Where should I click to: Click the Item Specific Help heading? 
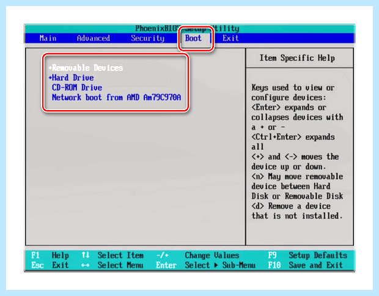tap(297, 58)
